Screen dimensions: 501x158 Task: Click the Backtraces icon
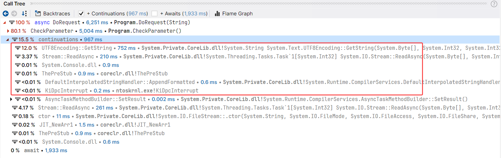click(x=38, y=14)
